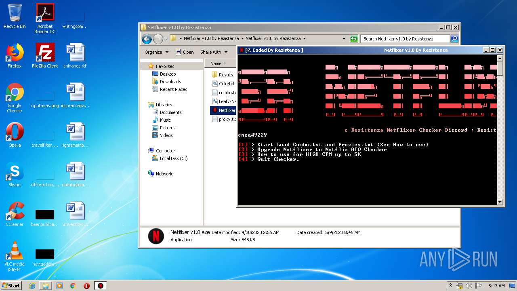Click the Explorer search input field
This screenshot has height=291, width=517.
tap(405, 39)
